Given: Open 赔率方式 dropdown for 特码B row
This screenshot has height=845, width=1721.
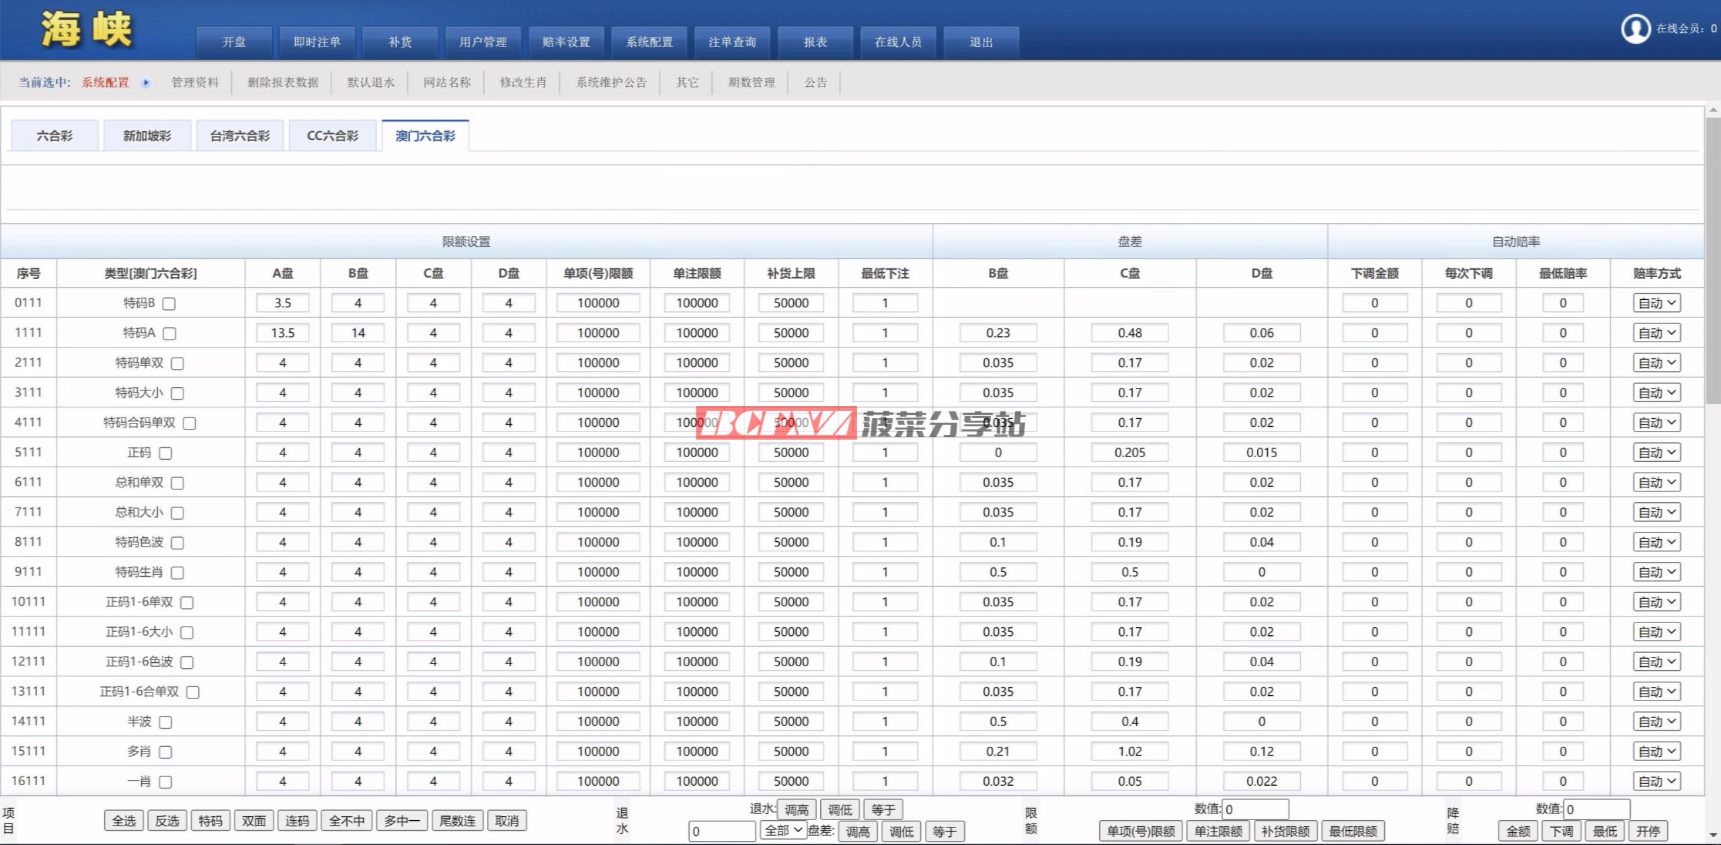Looking at the screenshot, I should [x=1656, y=303].
